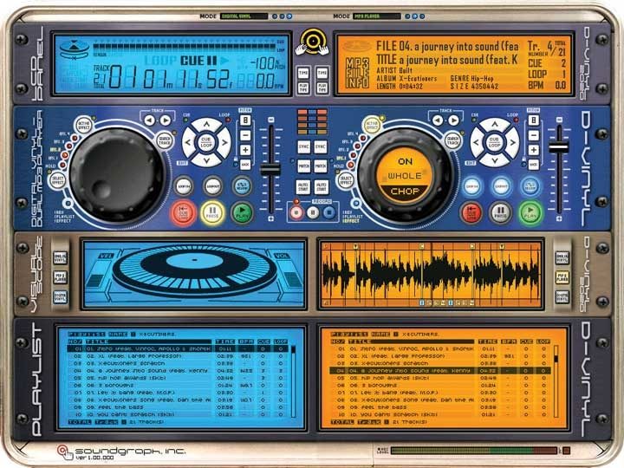
Task: Click the right Play Type button
Action: coord(322,88)
